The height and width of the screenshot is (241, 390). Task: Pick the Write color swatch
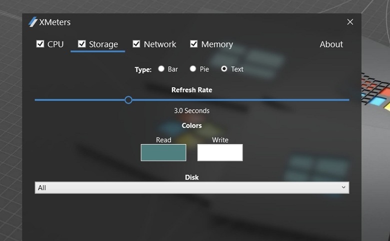[x=220, y=153]
